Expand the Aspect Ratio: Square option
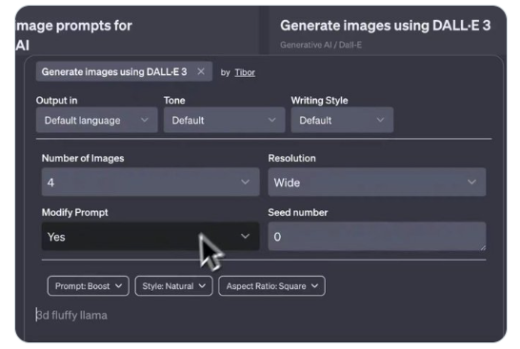Image resolution: width=520 pixels, height=349 pixels. [272, 286]
